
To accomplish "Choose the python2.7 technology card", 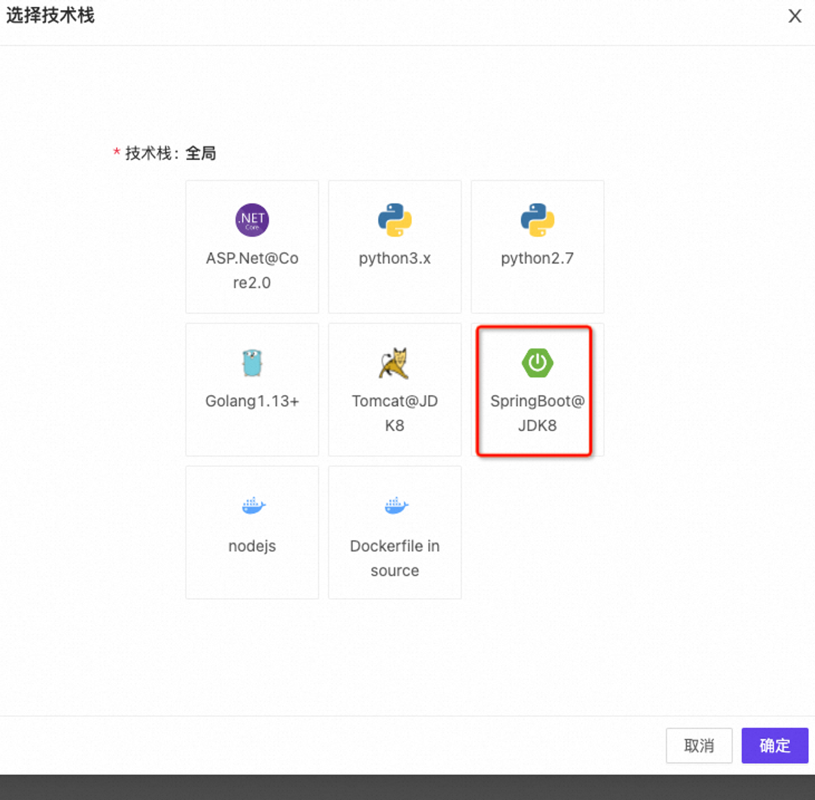I will pos(537,246).
